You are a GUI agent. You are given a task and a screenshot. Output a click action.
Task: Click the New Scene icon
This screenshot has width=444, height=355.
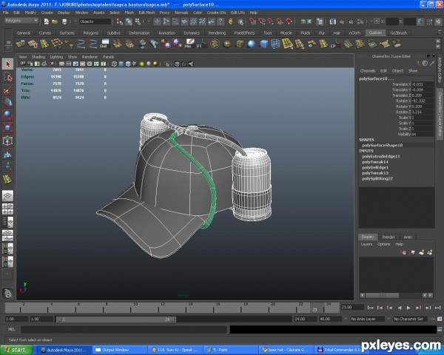46,21
